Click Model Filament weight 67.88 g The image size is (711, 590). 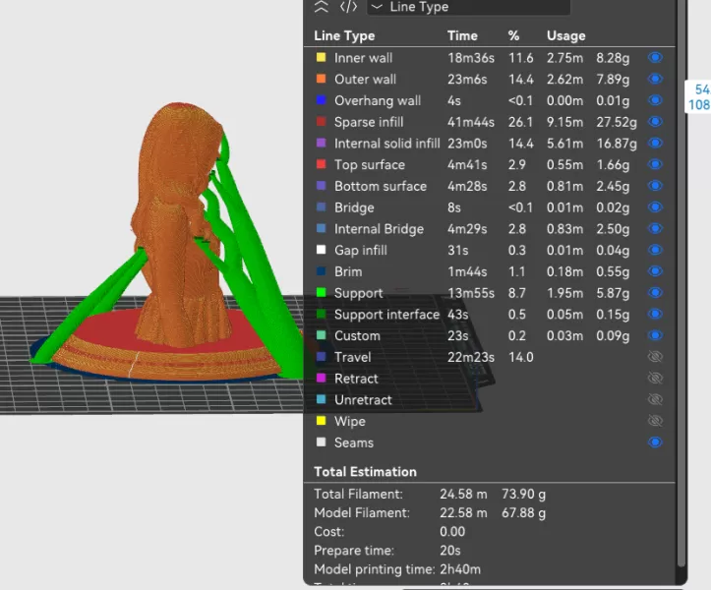[x=523, y=513]
